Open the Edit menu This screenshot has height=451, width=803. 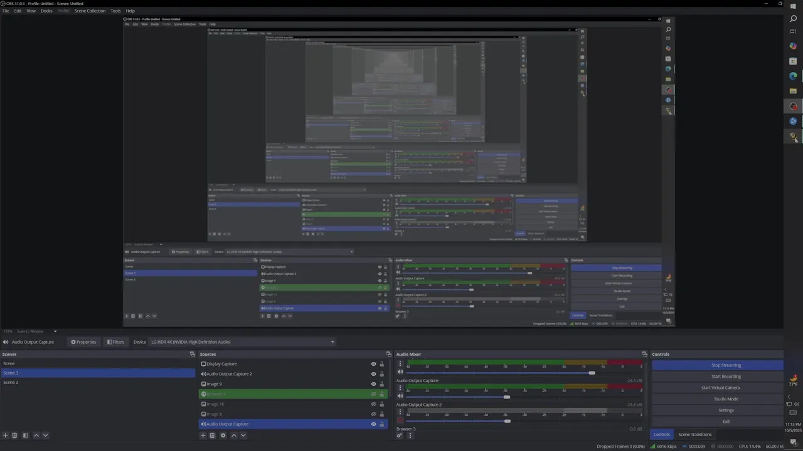pos(18,11)
